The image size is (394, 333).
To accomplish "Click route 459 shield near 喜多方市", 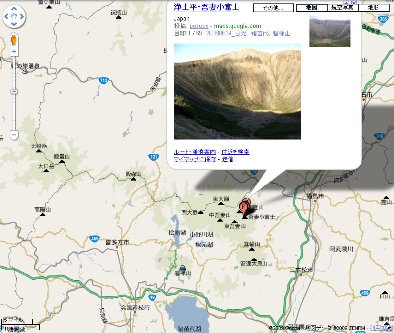I will 95,238.
